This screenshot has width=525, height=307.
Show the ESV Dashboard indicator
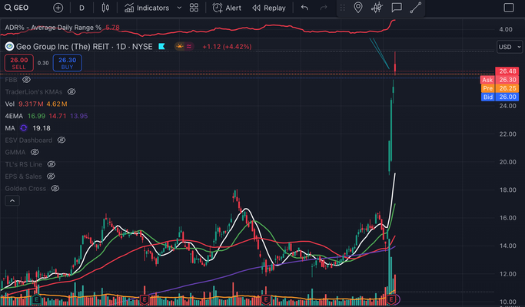click(61, 140)
